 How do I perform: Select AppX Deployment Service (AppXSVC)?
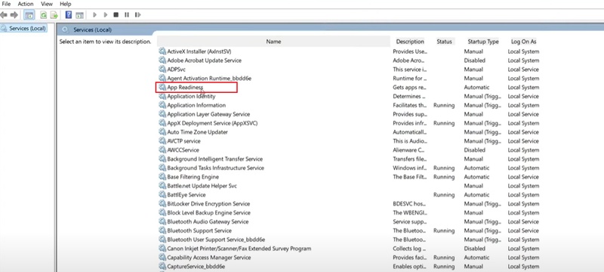[x=212, y=123]
